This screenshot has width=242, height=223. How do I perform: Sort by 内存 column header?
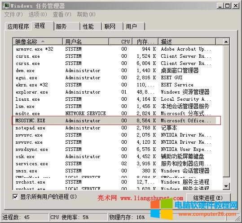(x=145, y=42)
